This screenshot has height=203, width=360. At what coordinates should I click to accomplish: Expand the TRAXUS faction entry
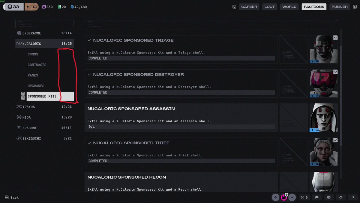point(45,107)
